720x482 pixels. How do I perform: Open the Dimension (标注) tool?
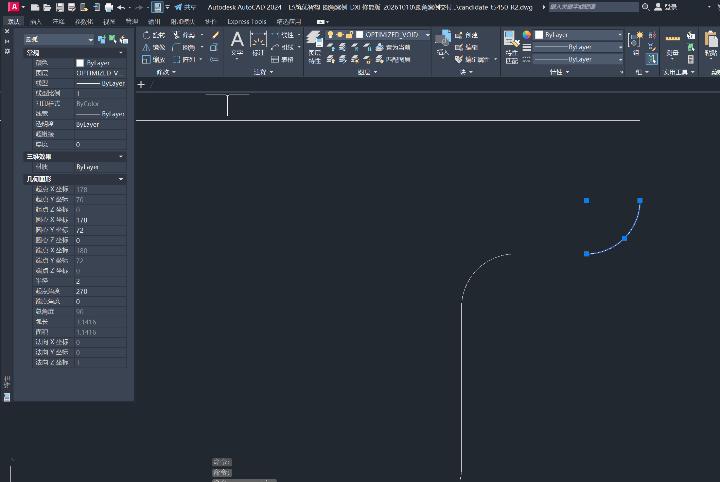(258, 43)
